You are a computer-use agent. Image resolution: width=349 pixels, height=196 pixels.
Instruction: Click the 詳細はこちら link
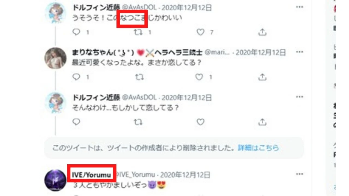click(258, 148)
